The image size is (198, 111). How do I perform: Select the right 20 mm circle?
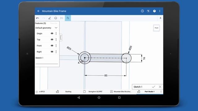[126, 58]
